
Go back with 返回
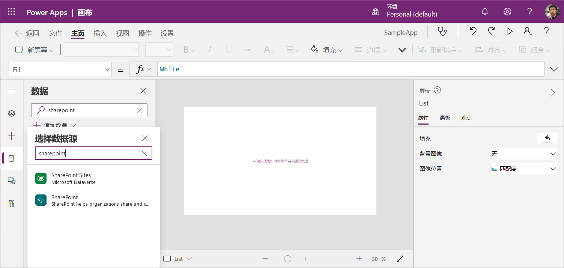click(27, 33)
